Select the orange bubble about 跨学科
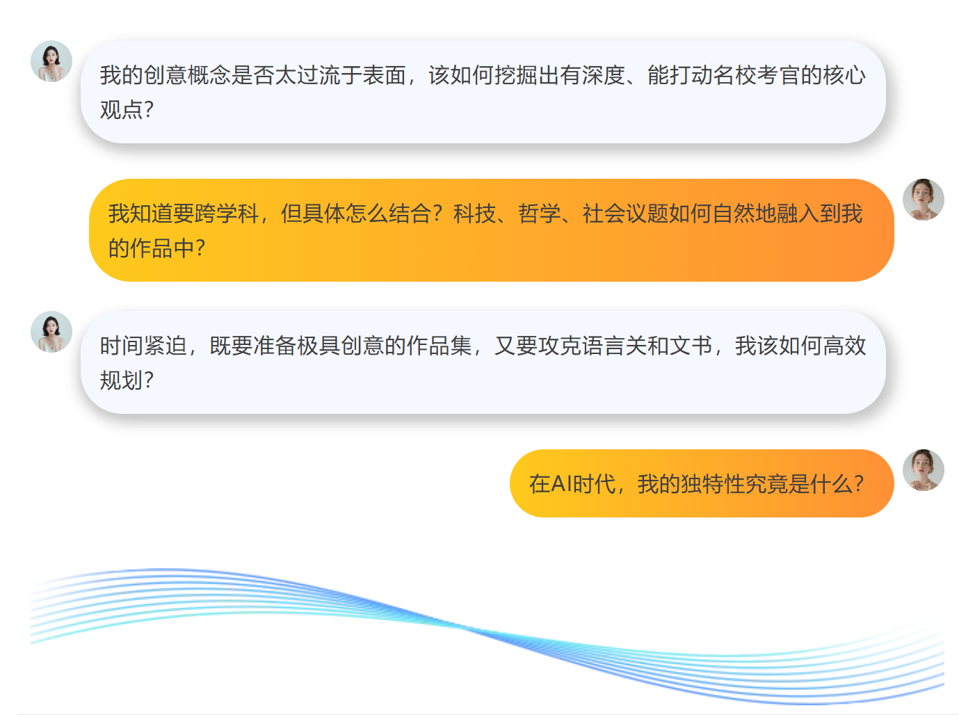 491,230
